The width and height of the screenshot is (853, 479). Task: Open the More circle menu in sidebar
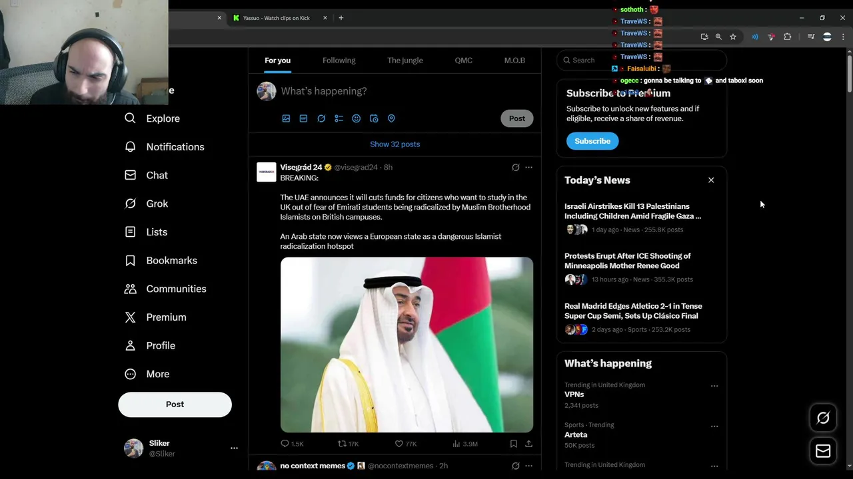tap(147, 374)
